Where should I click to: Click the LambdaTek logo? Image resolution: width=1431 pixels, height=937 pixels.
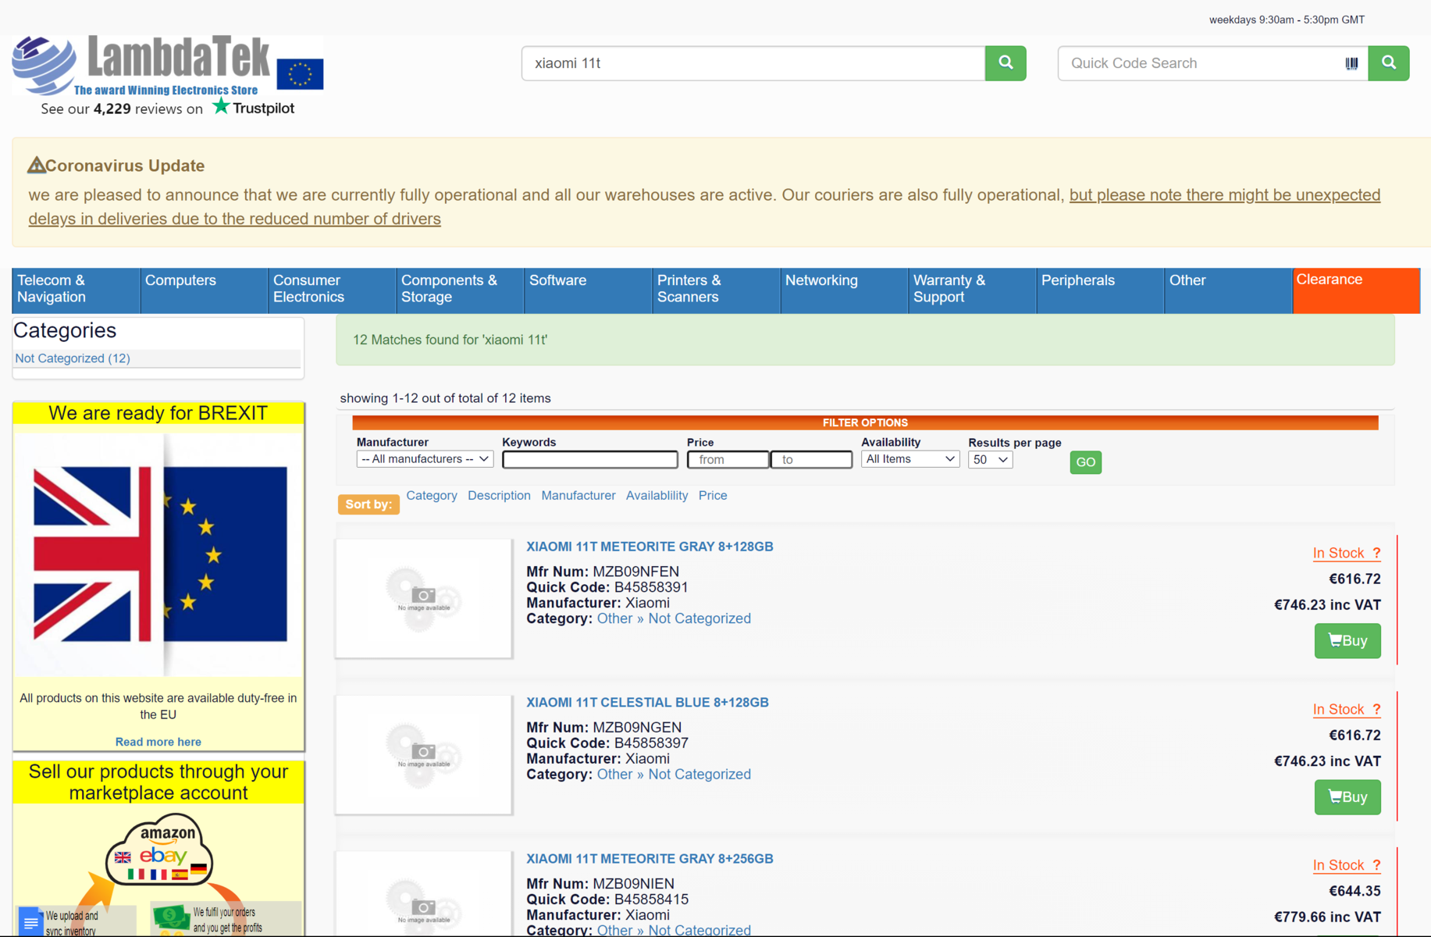[x=142, y=66]
